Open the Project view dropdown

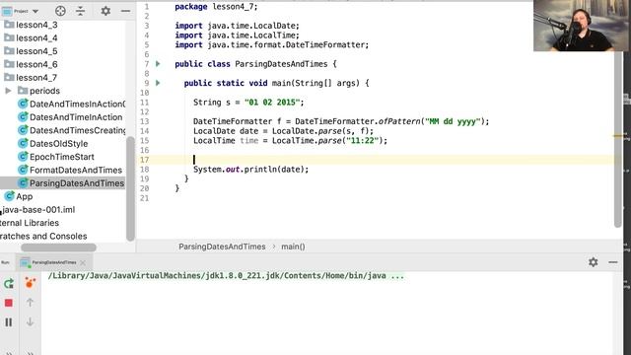point(35,11)
